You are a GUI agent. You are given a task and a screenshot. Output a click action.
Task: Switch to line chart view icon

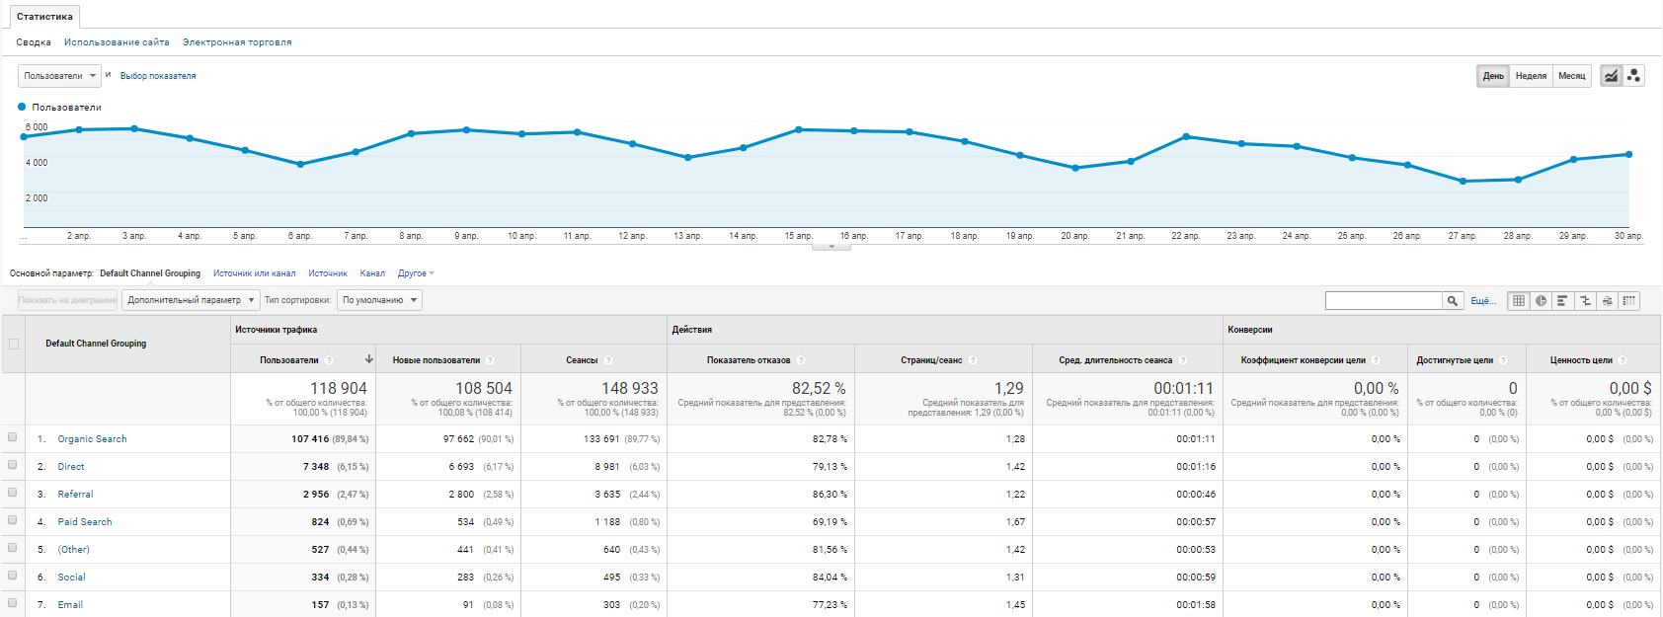click(1612, 76)
